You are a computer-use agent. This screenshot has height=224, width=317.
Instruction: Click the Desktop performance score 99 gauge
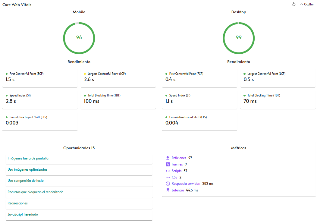point(239,38)
